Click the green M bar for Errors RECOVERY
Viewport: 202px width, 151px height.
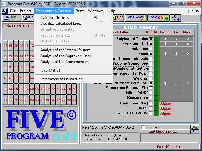(156, 113)
